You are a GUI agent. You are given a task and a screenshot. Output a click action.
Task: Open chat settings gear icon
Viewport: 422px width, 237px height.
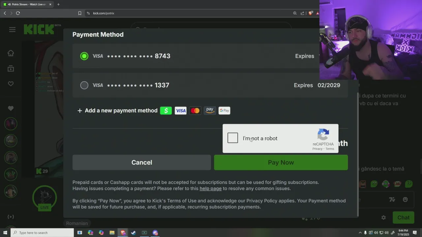(383, 218)
